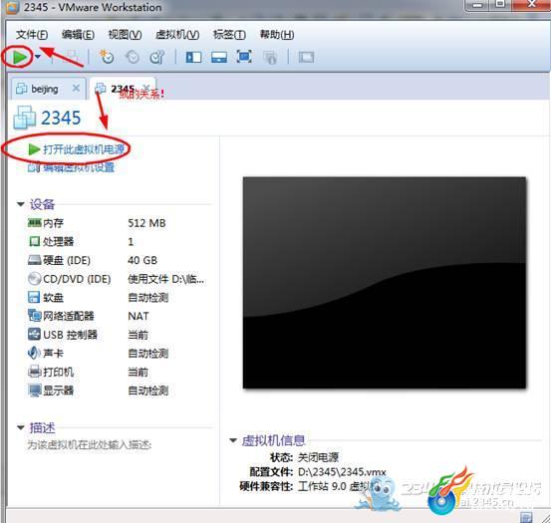Open the 帮助(H) menu

tap(277, 35)
